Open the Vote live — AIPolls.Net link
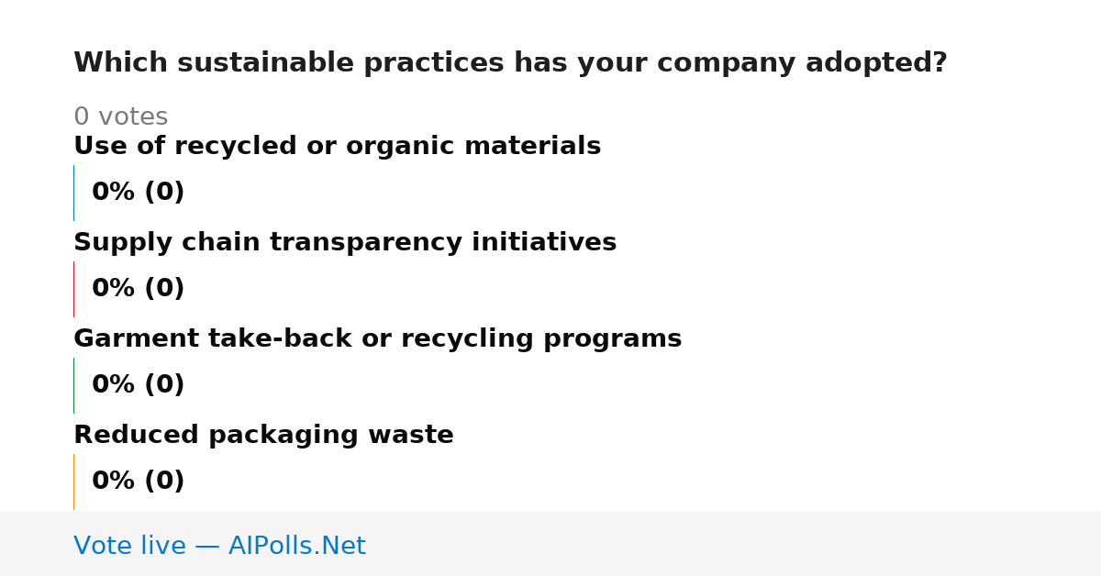1101x576 pixels. click(219, 546)
